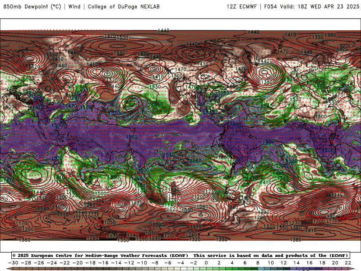
Task: Click the -26 value on the color scale
Action: coord(39,263)
